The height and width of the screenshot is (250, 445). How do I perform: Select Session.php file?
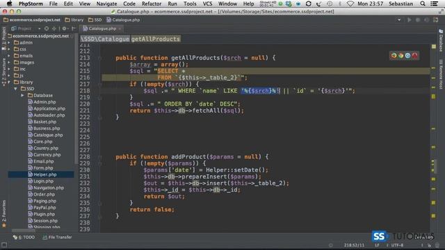click(x=43, y=221)
